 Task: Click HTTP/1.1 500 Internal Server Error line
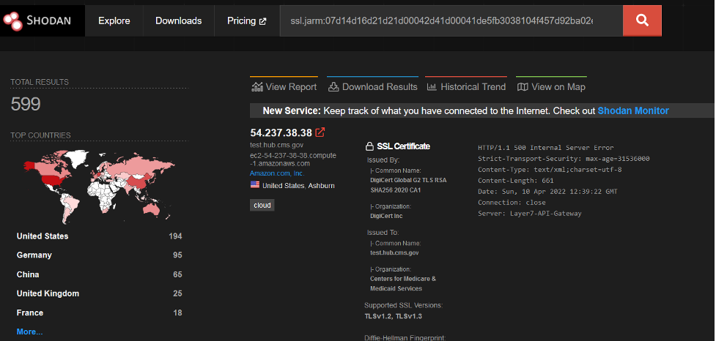pos(546,148)
